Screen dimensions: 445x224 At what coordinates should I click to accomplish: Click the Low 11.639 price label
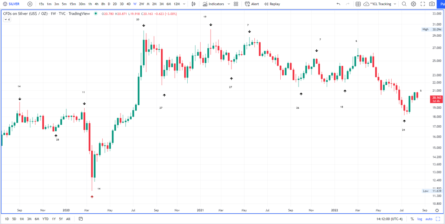pyautogui.click(x=431, y=191)
